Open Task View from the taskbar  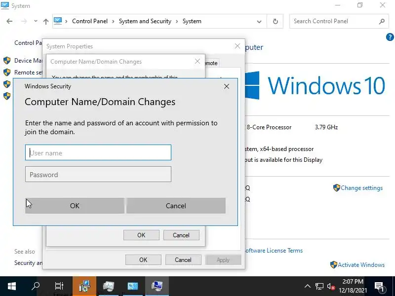[59, 286]
